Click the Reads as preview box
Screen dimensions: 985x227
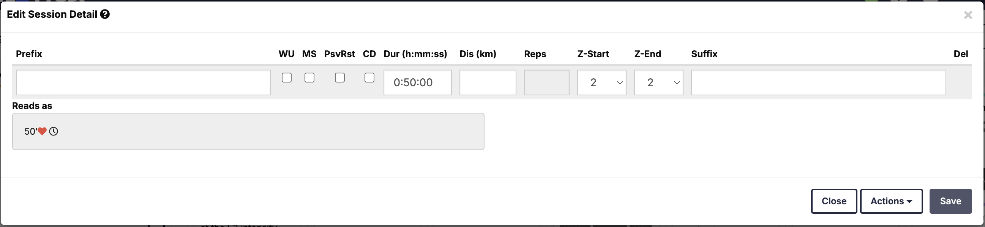[x=248, y=131]
